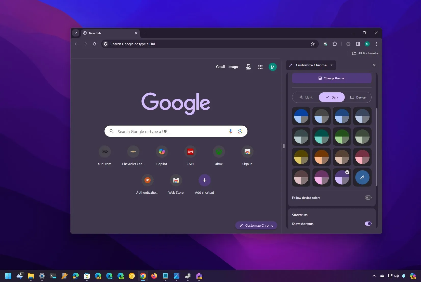This screenshot has height=282, width=421.
Task: Open a new tab with plus button
Action: (x=145, y=33)
